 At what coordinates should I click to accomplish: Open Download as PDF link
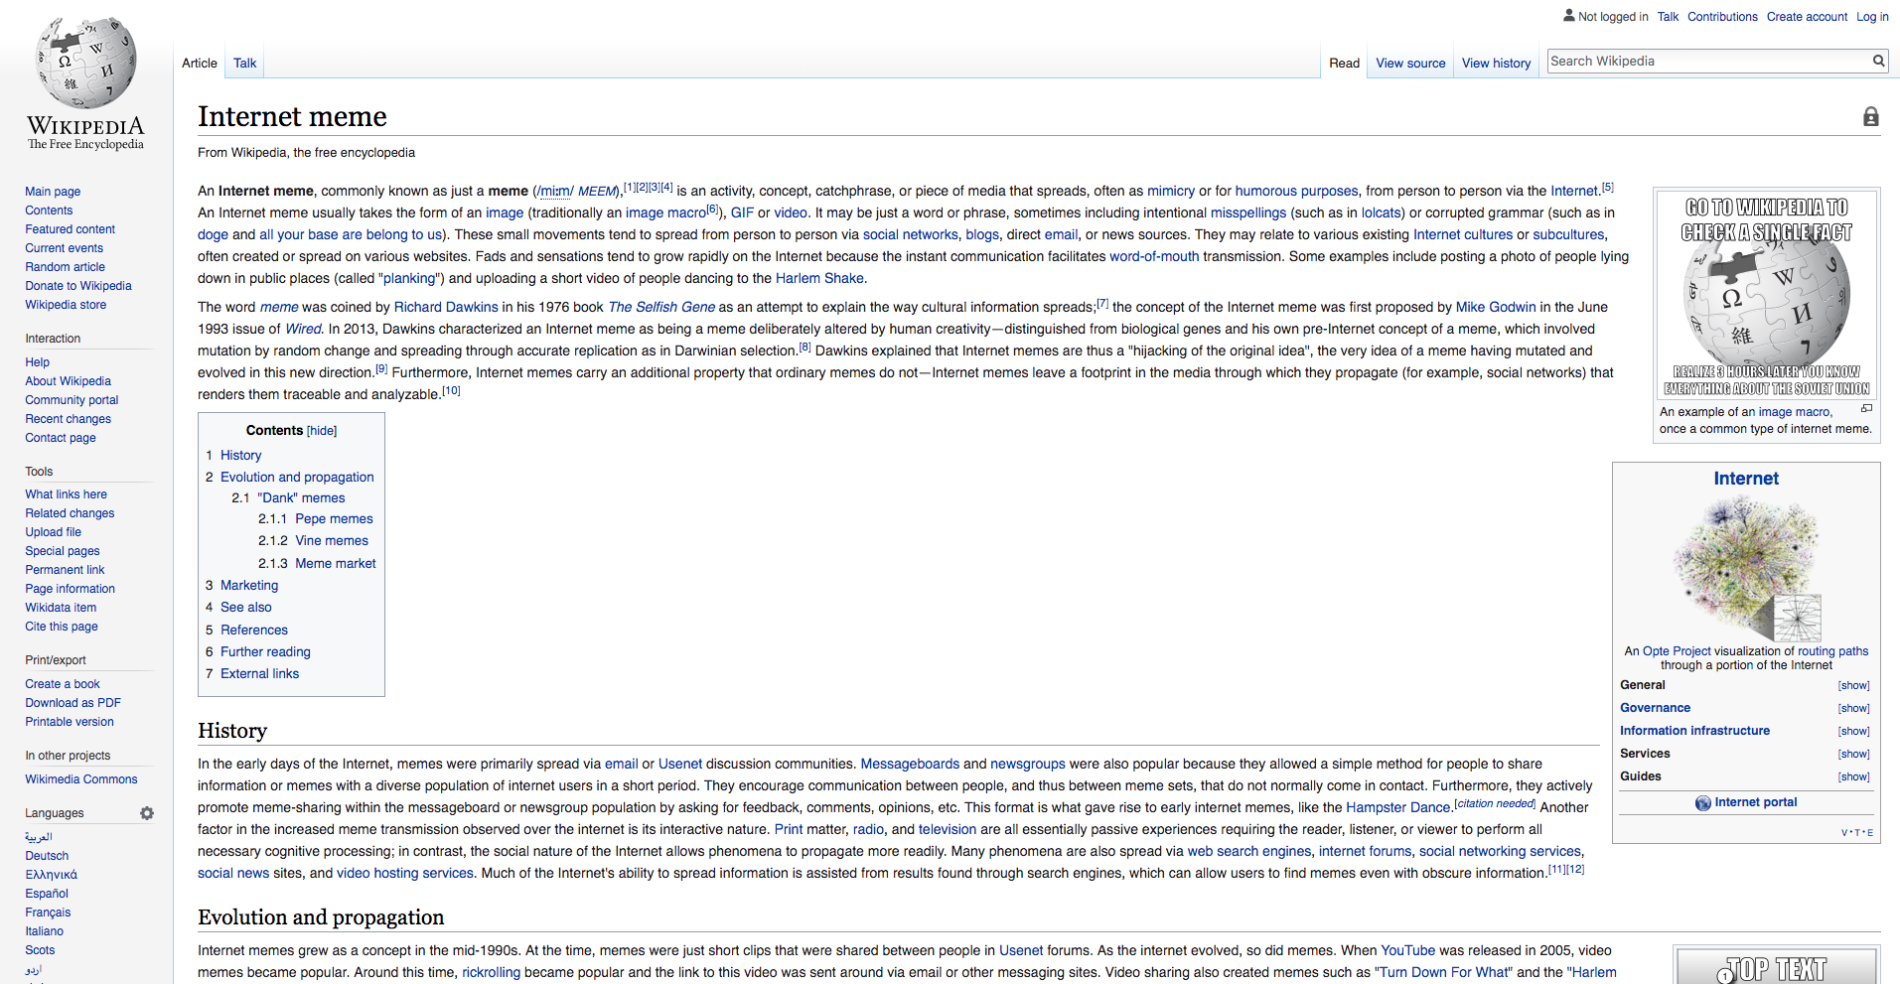pyautogui.click(x=73, y=703)
